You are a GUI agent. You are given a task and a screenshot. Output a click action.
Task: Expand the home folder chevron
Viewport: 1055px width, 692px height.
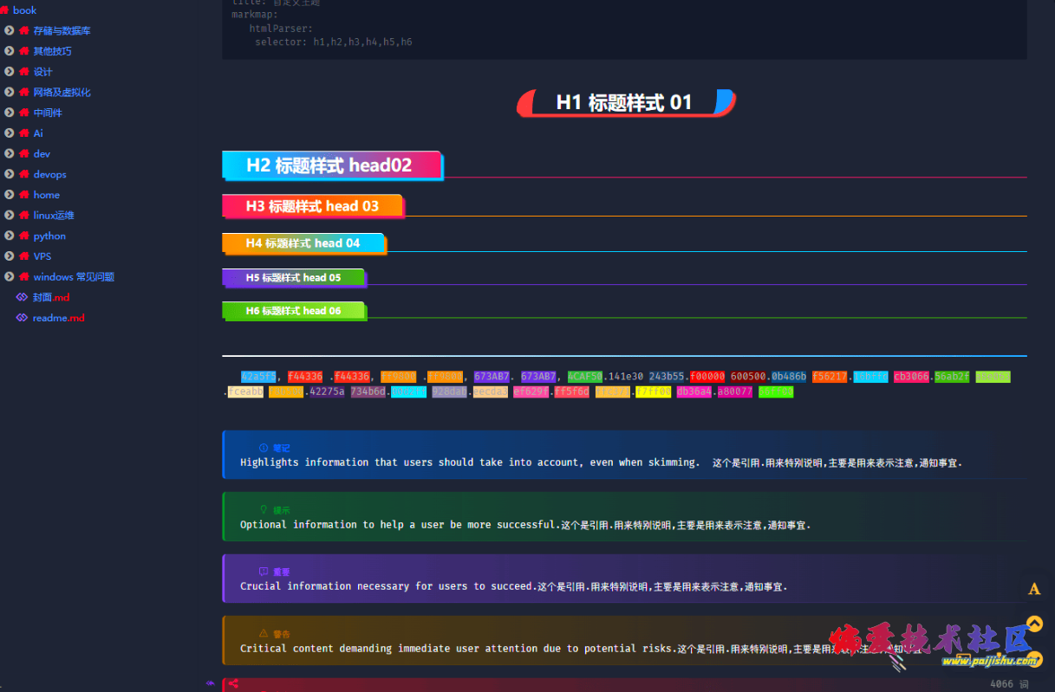9,195
